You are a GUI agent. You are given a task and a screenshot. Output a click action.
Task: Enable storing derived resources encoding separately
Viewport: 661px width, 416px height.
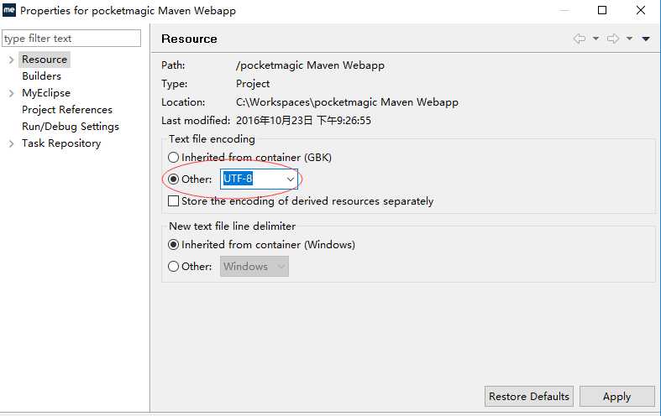point(173,200)
